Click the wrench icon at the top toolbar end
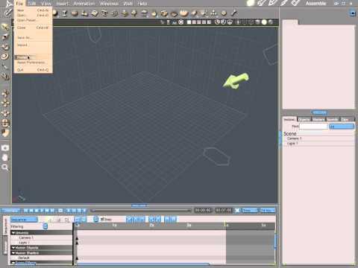The width and height of the screenshot is (358, 268). (x=234, y=13)
